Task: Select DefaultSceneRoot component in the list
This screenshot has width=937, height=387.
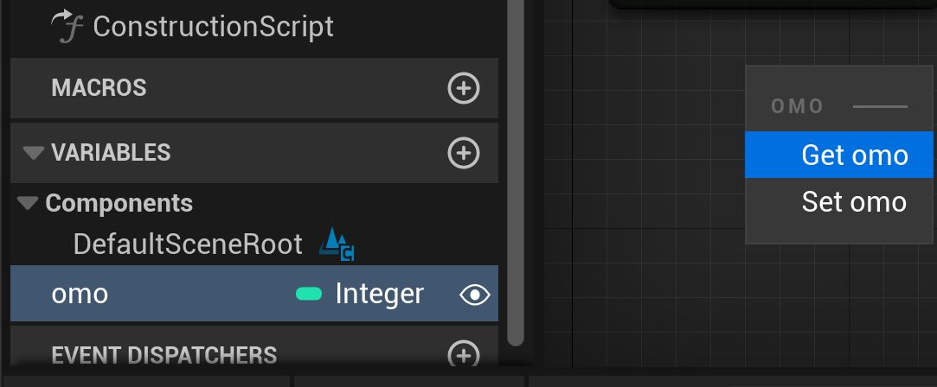Action: pos(188,244)
